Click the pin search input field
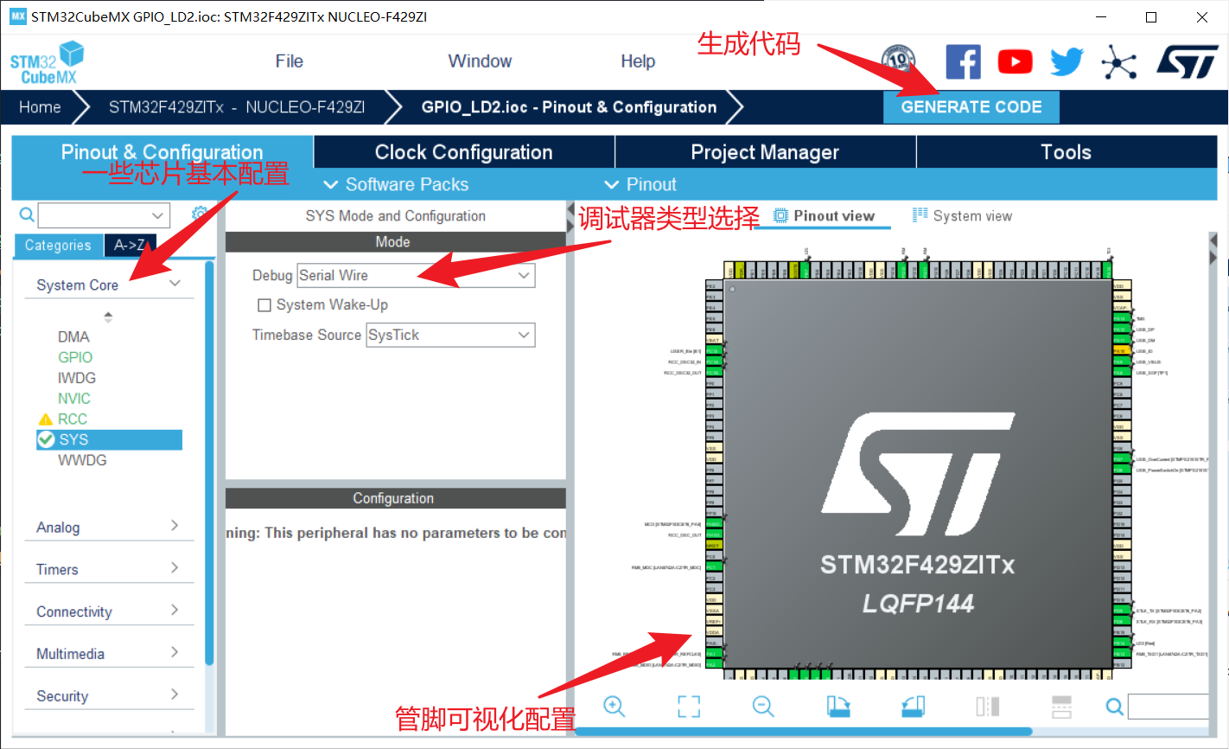Image resolution: width=1229 pixels, height=749 pixels. tap(1169, 707)
